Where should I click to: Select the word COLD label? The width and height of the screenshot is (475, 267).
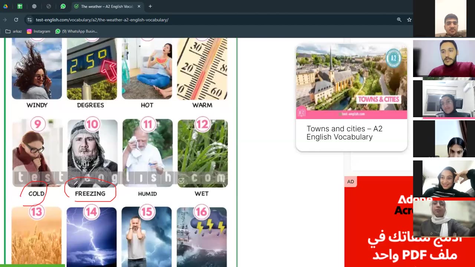coord(36,194)
